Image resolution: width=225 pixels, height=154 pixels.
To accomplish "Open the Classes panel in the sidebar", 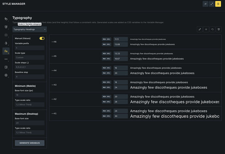I will tap(6, 19).
